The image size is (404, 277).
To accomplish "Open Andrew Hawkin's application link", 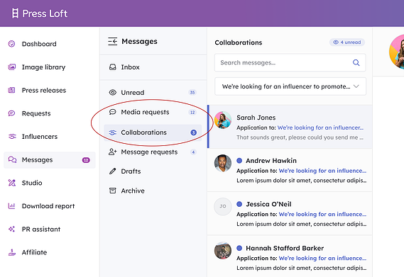I will pyautogui.click(x=322, y=171).
